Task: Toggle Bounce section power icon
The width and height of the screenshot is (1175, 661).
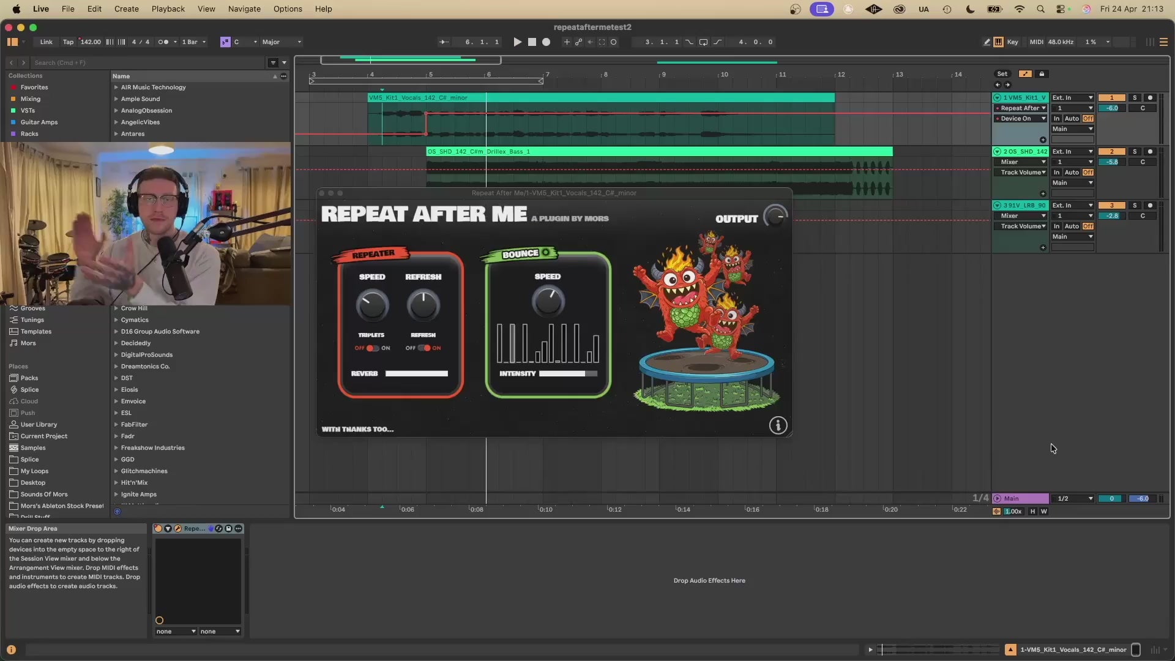Action: [x=545, y=252]
